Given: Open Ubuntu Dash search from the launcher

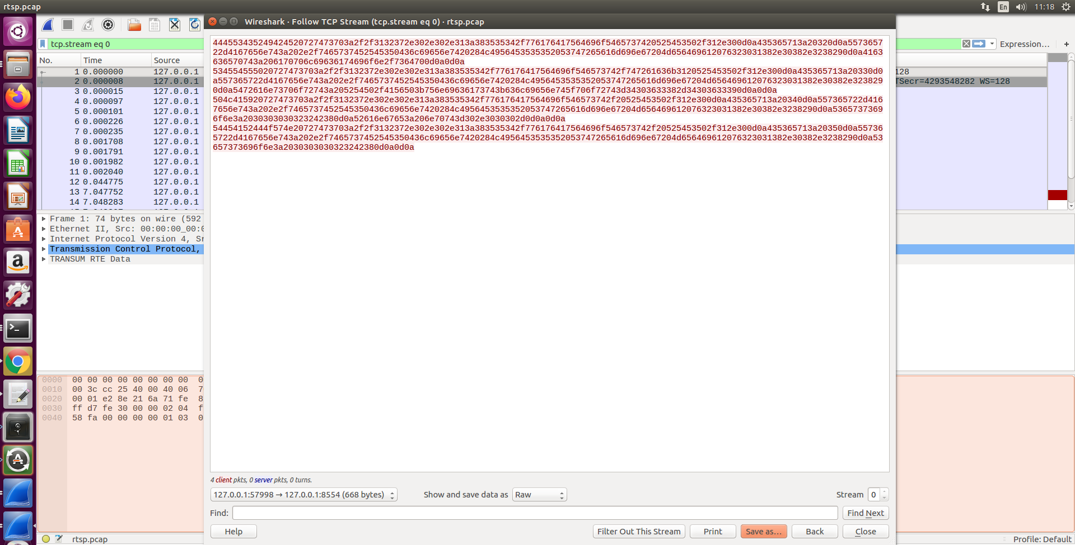Looking at the screenshot, I should point(18,31).
